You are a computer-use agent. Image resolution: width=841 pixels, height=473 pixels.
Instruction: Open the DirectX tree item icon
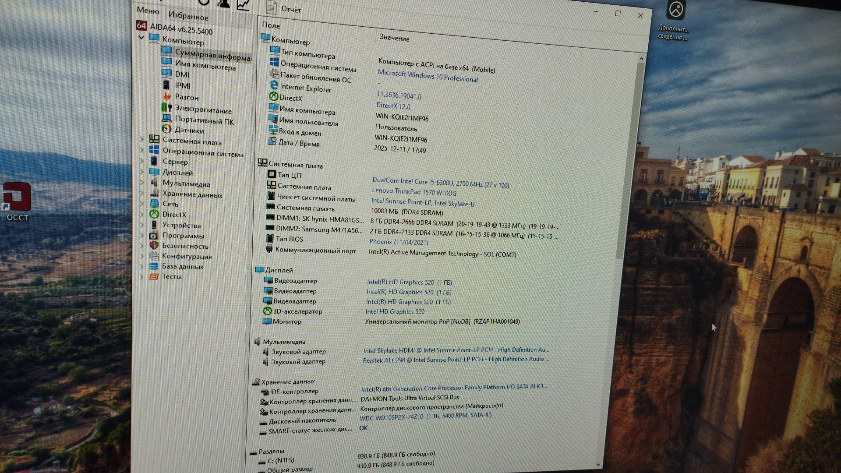(154, 214)
